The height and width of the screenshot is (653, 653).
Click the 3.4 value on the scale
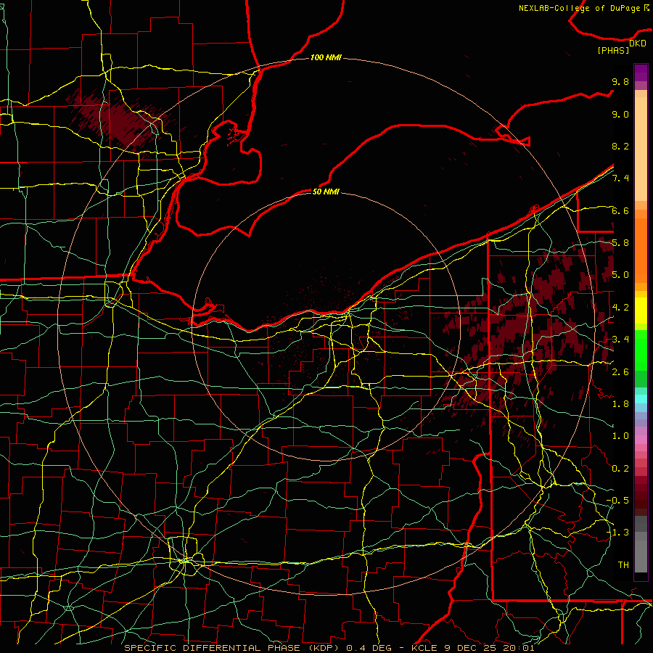620,340
